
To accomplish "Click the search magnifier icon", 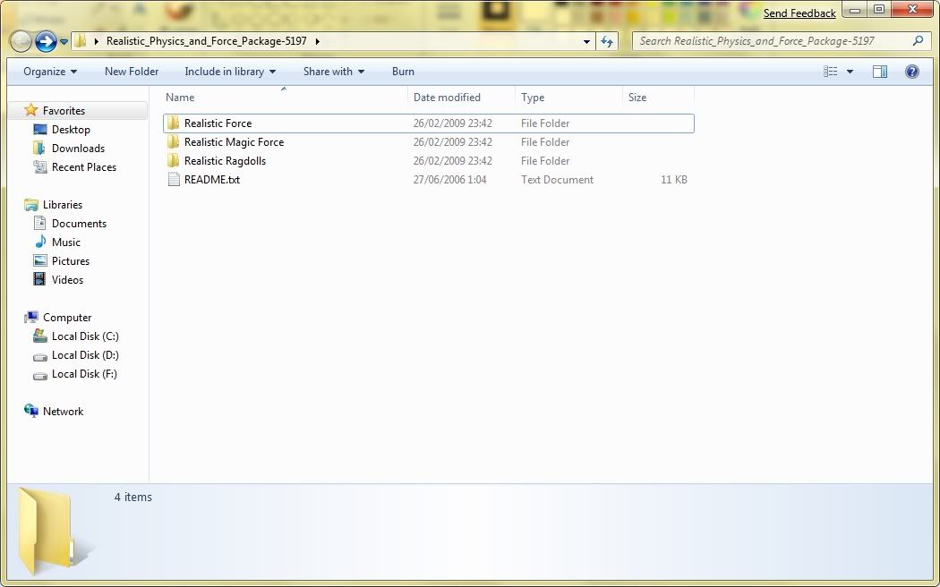I will click(918, 41).
